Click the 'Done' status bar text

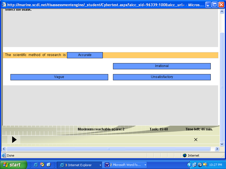click(x=11, y=155)
